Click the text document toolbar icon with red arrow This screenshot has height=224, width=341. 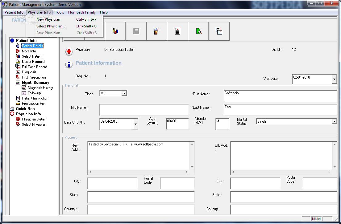[177, 31]
